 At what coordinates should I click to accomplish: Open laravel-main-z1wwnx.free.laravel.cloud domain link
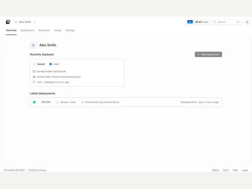(58, 77)
